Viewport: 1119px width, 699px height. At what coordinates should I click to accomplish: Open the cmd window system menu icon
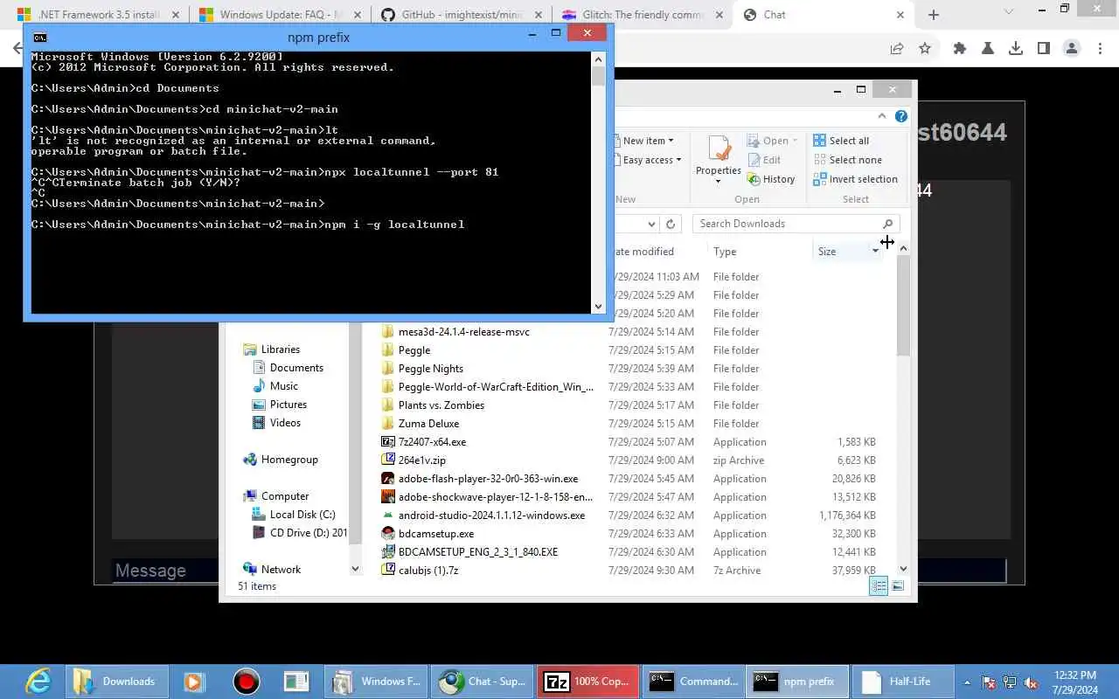[x=39, y=38]
